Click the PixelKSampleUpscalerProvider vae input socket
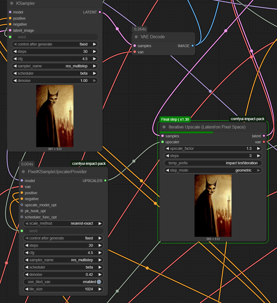Screen dimensions: 277x303 point(22,187)
